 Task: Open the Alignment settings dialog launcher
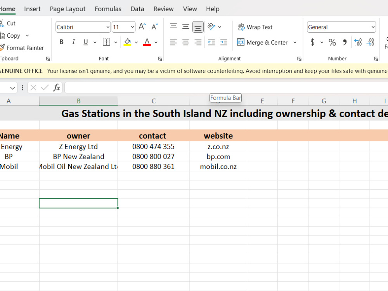pyautogui.click(x=299, y=59)
